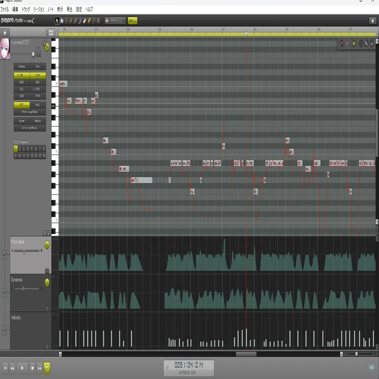Click the plus add track button
The height and width of the screenshot is (379, 379).
coord(5,33)
